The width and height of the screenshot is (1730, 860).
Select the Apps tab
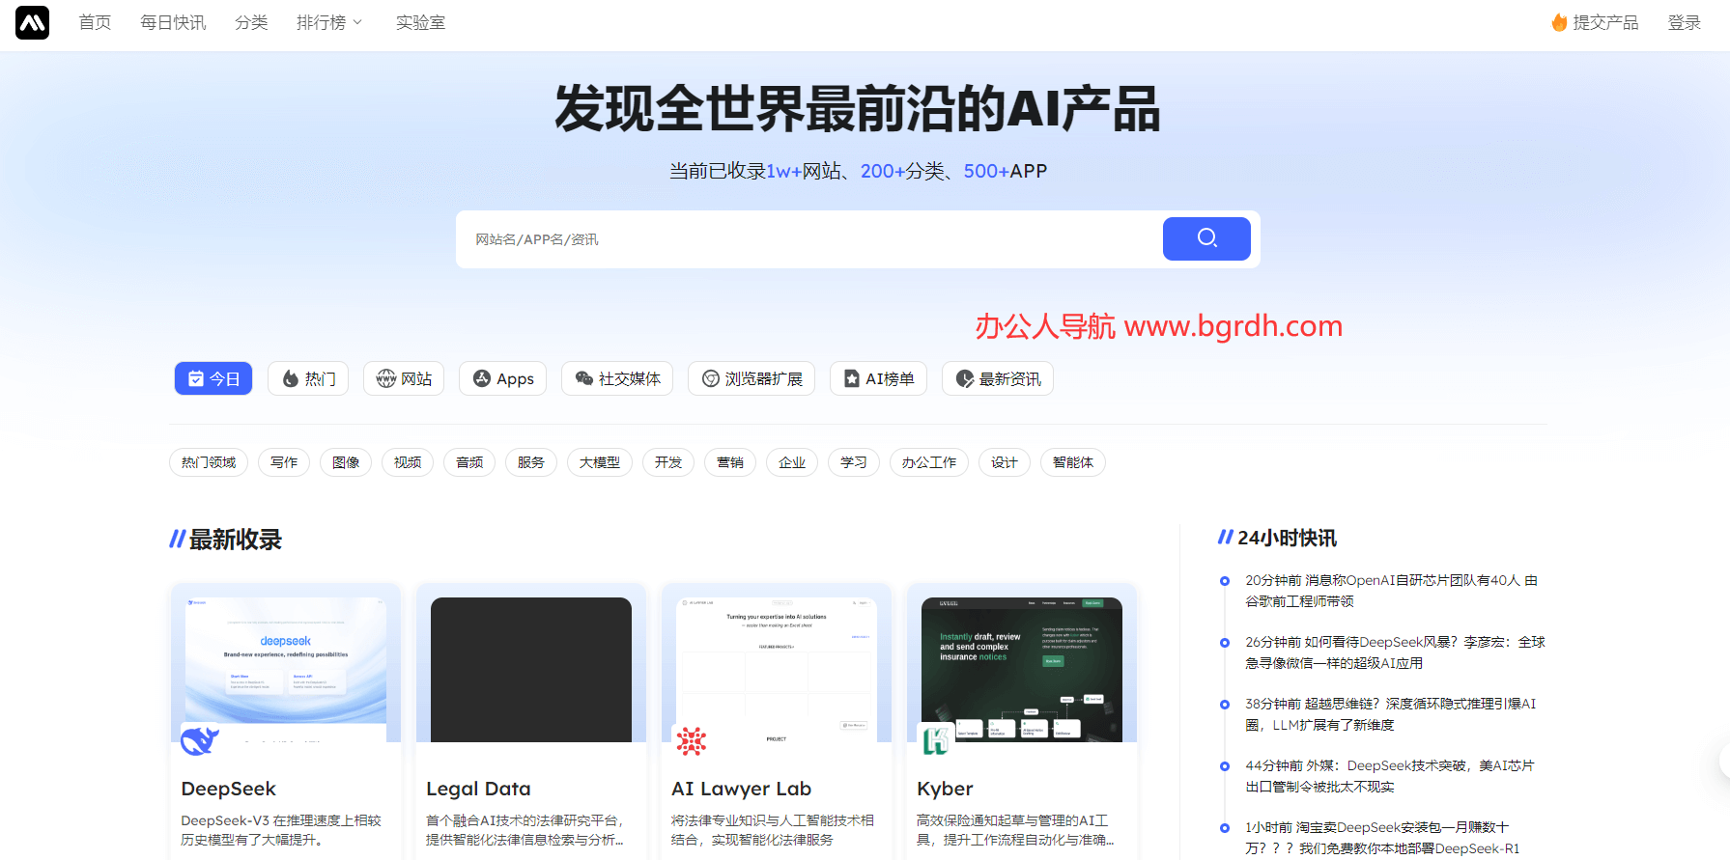(x=503, y=378)
